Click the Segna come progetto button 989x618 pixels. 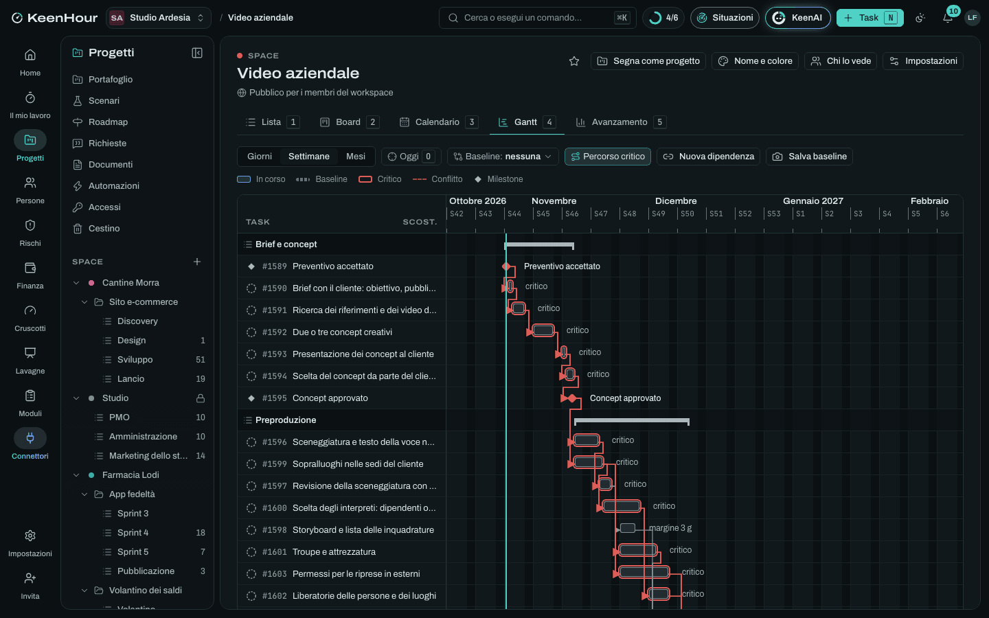click(x=648, y=61)
